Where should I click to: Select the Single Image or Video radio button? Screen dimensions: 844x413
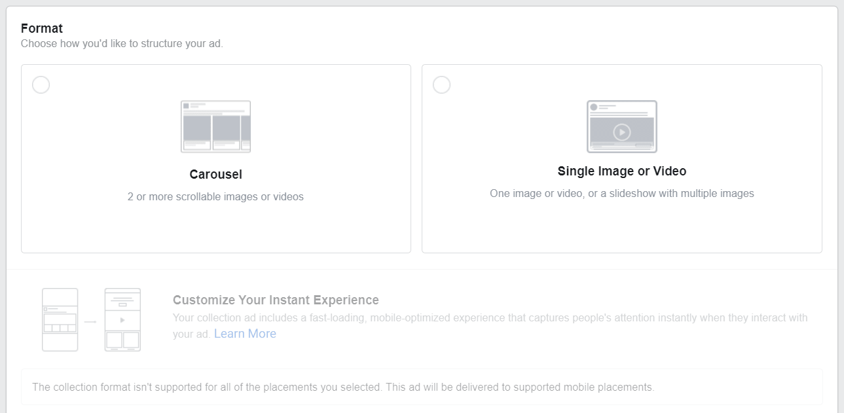pos(442,85)
